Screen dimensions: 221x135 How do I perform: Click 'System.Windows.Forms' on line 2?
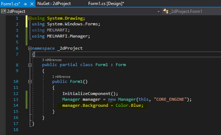(x=72, y=24)
